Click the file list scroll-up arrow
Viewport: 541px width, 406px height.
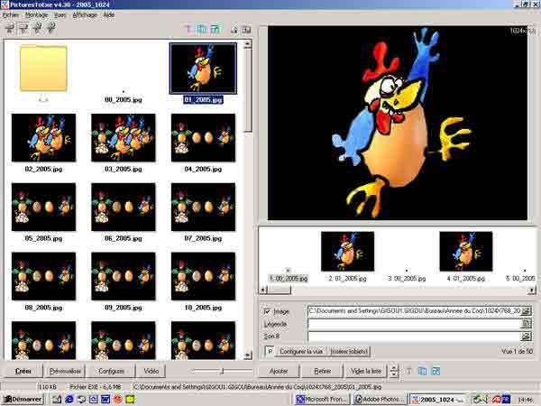(x=247, y=44)
